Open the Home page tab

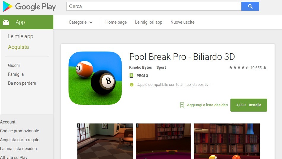point(116,22)
